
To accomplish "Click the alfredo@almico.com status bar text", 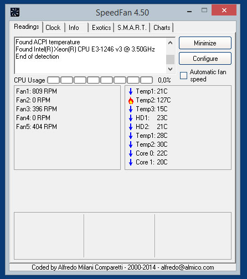I will click(x=187, y=267).
